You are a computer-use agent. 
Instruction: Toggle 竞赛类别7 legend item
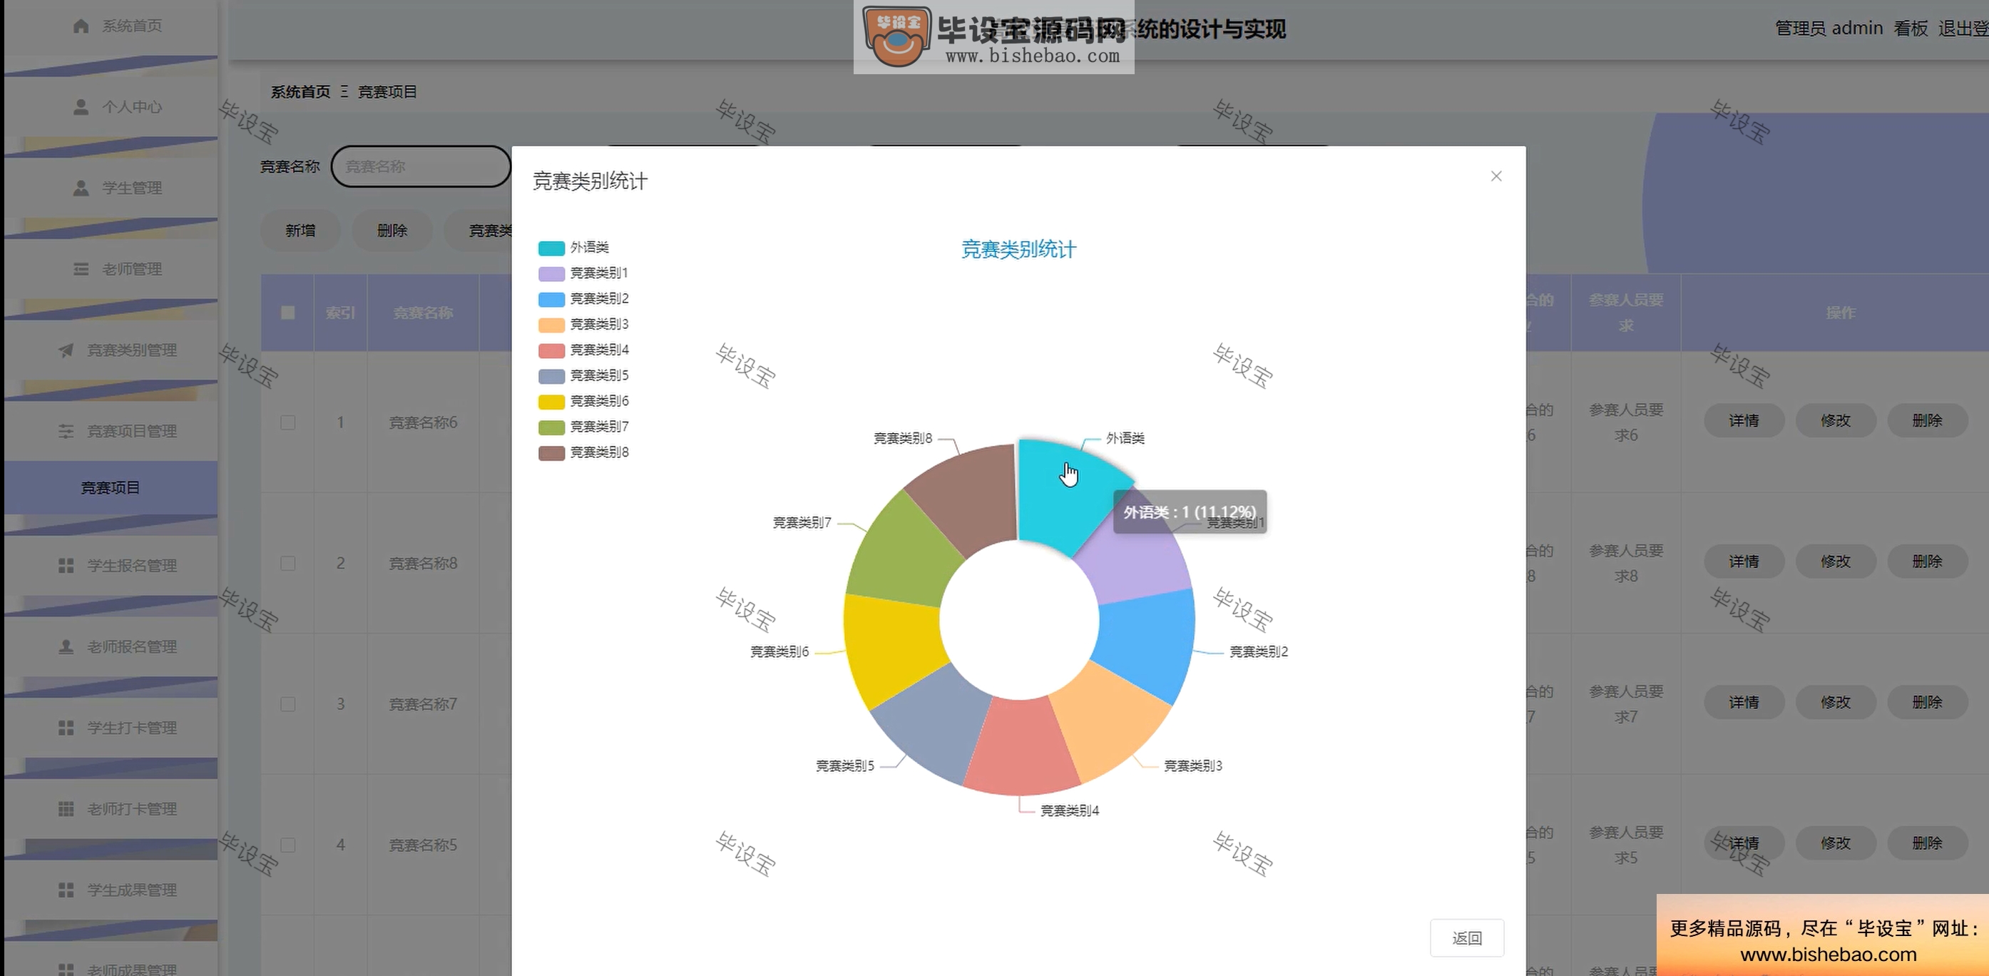583,427
